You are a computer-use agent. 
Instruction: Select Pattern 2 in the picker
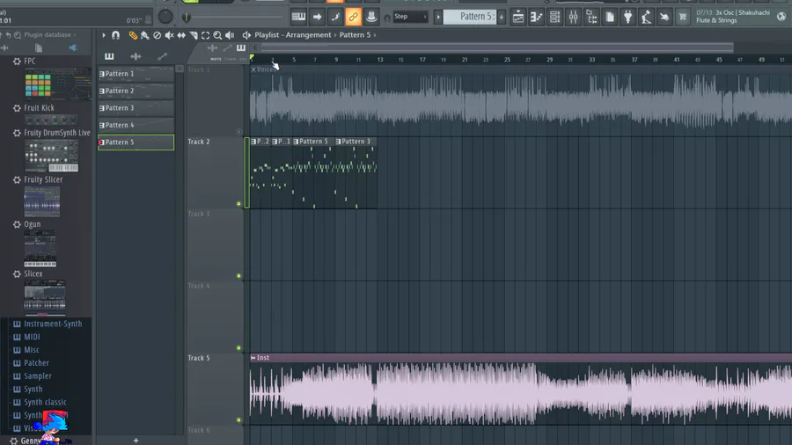click(136, 91)
